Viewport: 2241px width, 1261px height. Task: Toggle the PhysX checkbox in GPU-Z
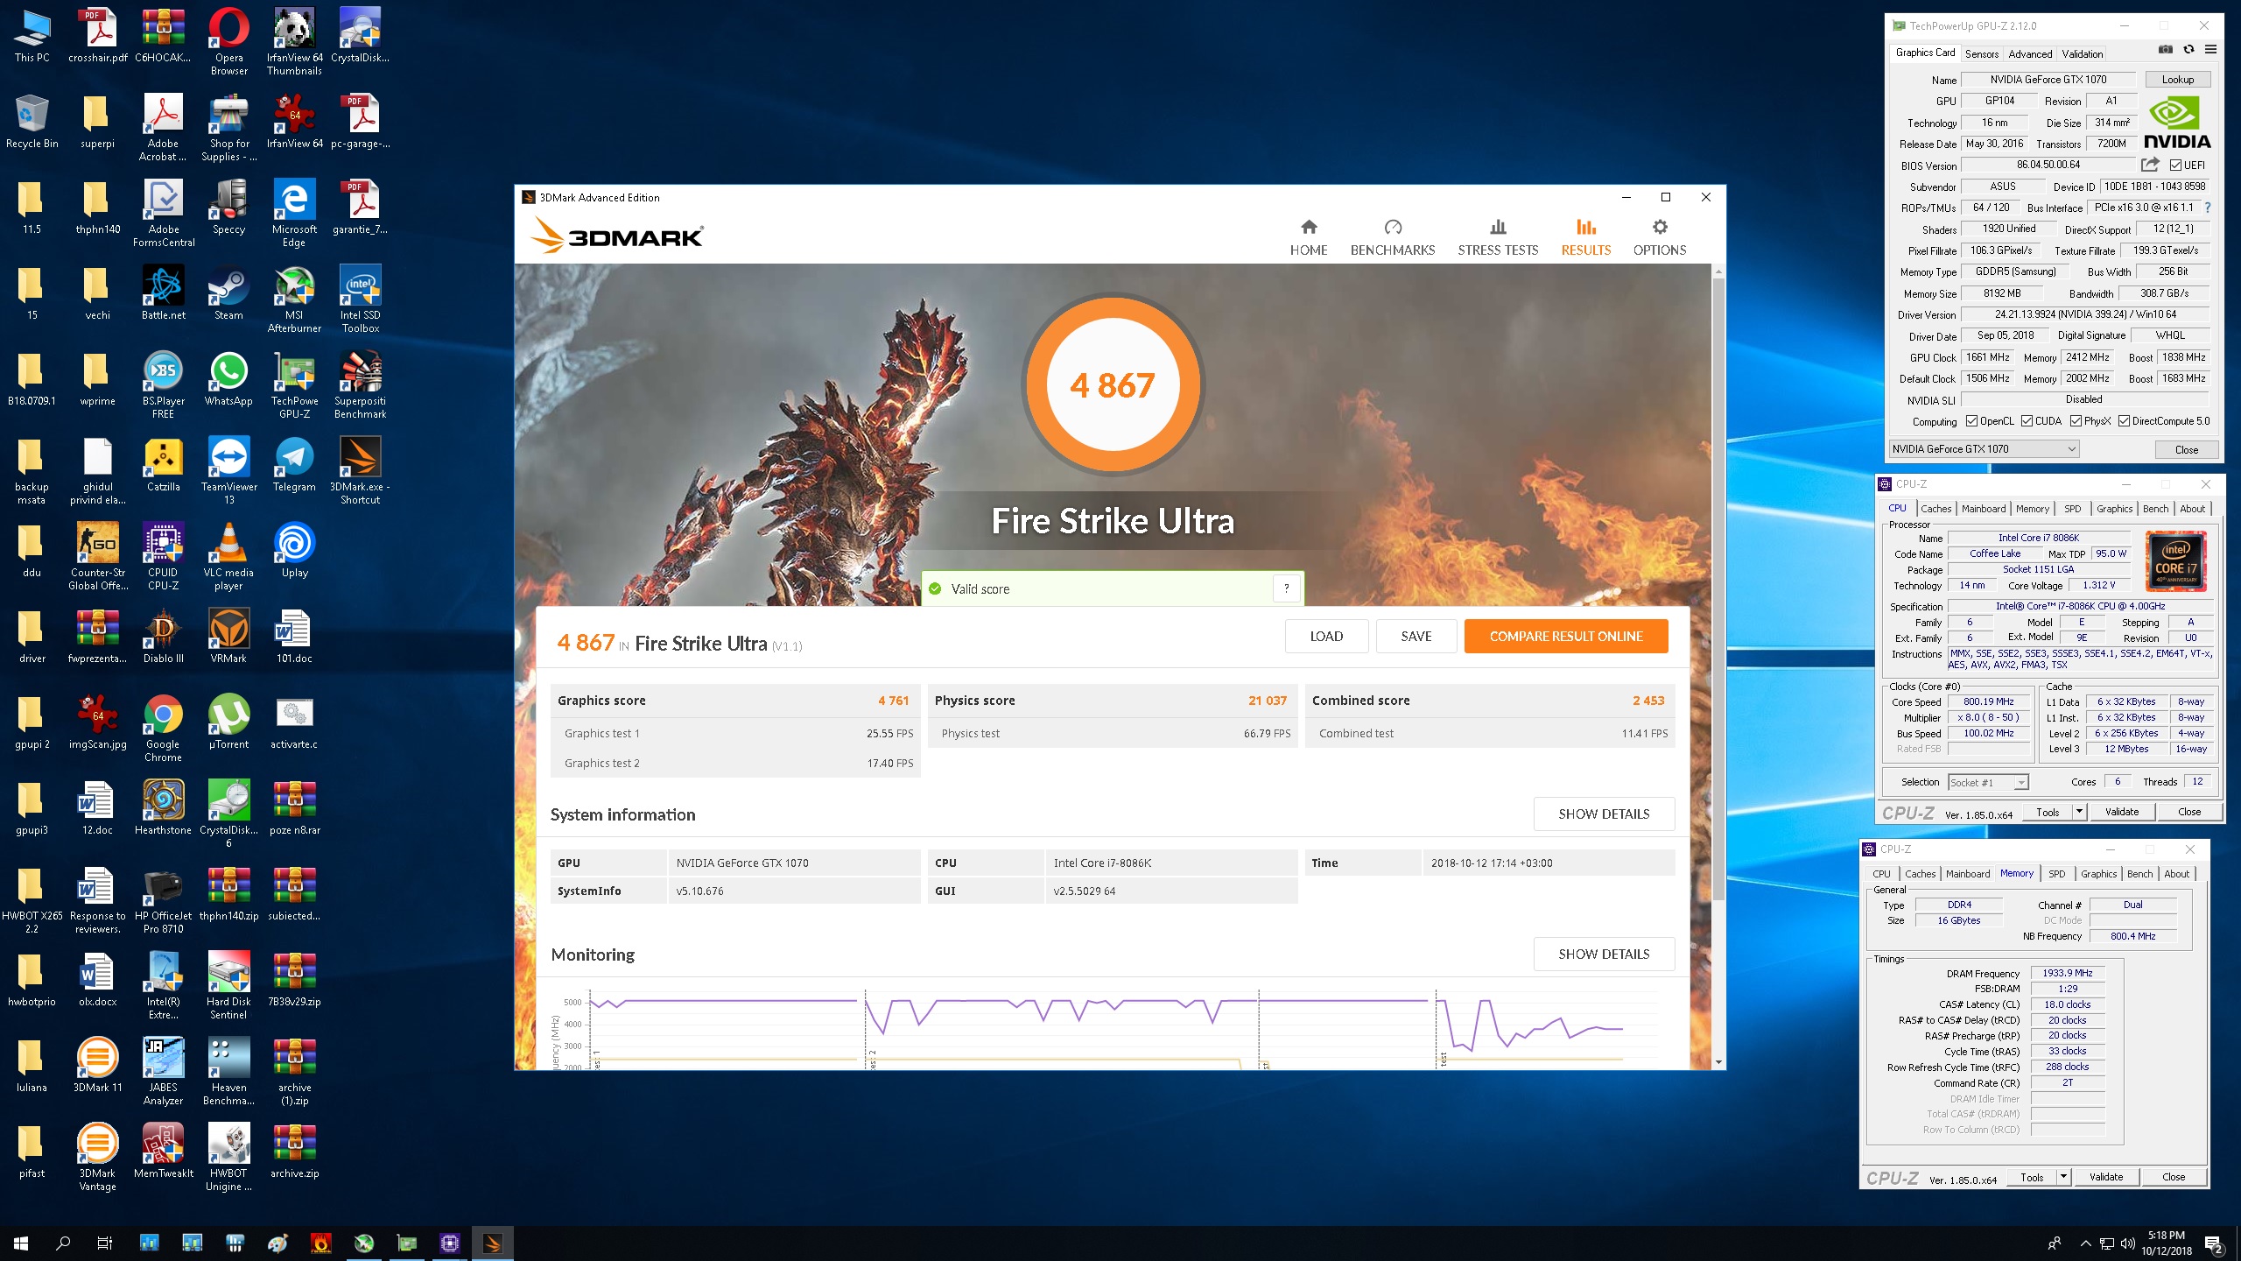coord(2076,421)
